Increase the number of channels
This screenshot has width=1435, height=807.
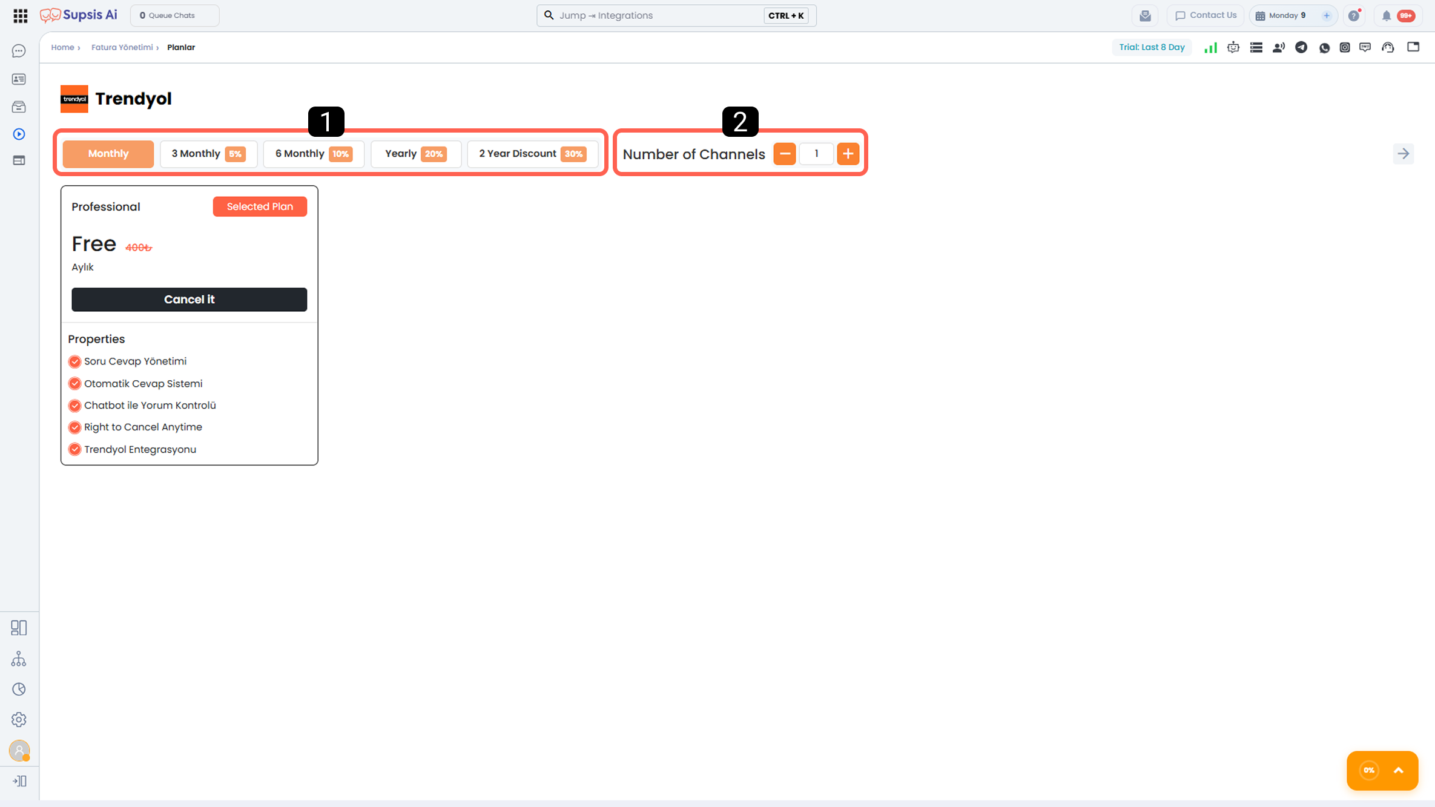tap(848, 154)
